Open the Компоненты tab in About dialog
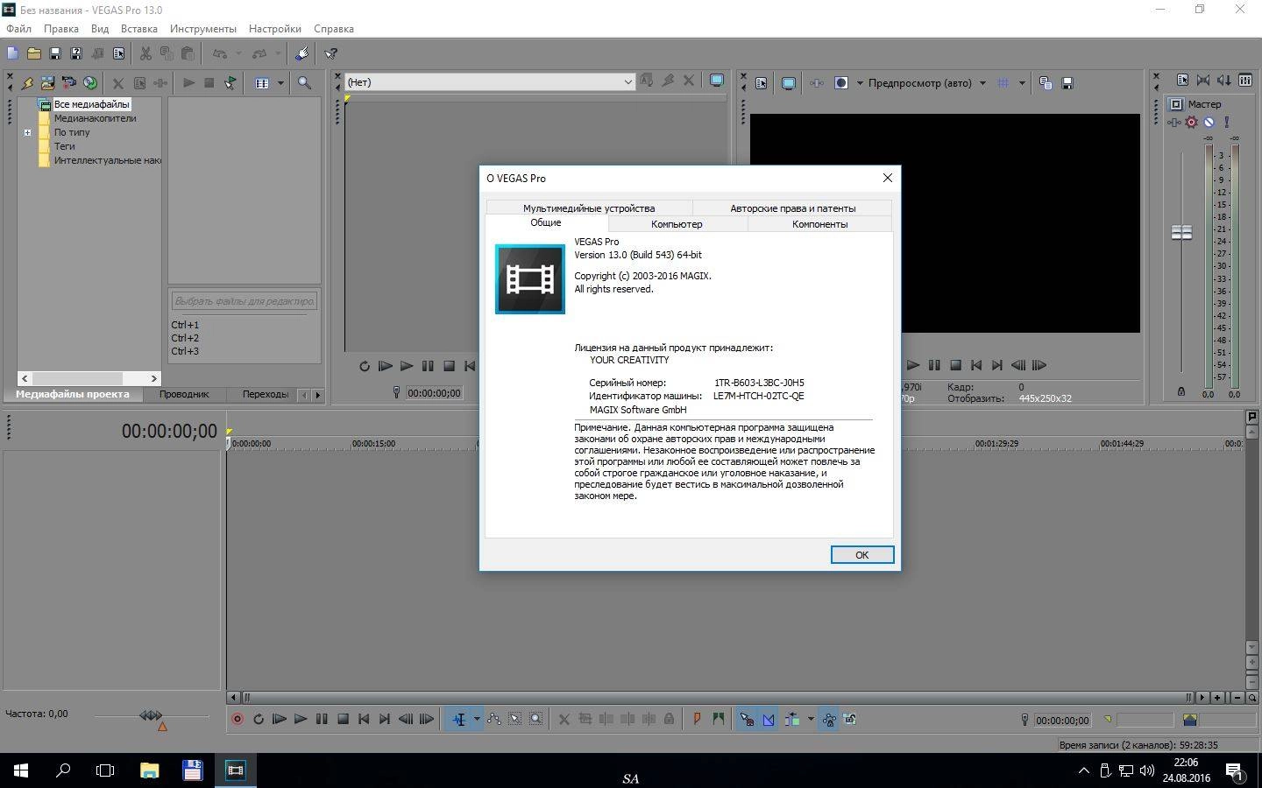 pyautogui.click(x=819, y=224)
